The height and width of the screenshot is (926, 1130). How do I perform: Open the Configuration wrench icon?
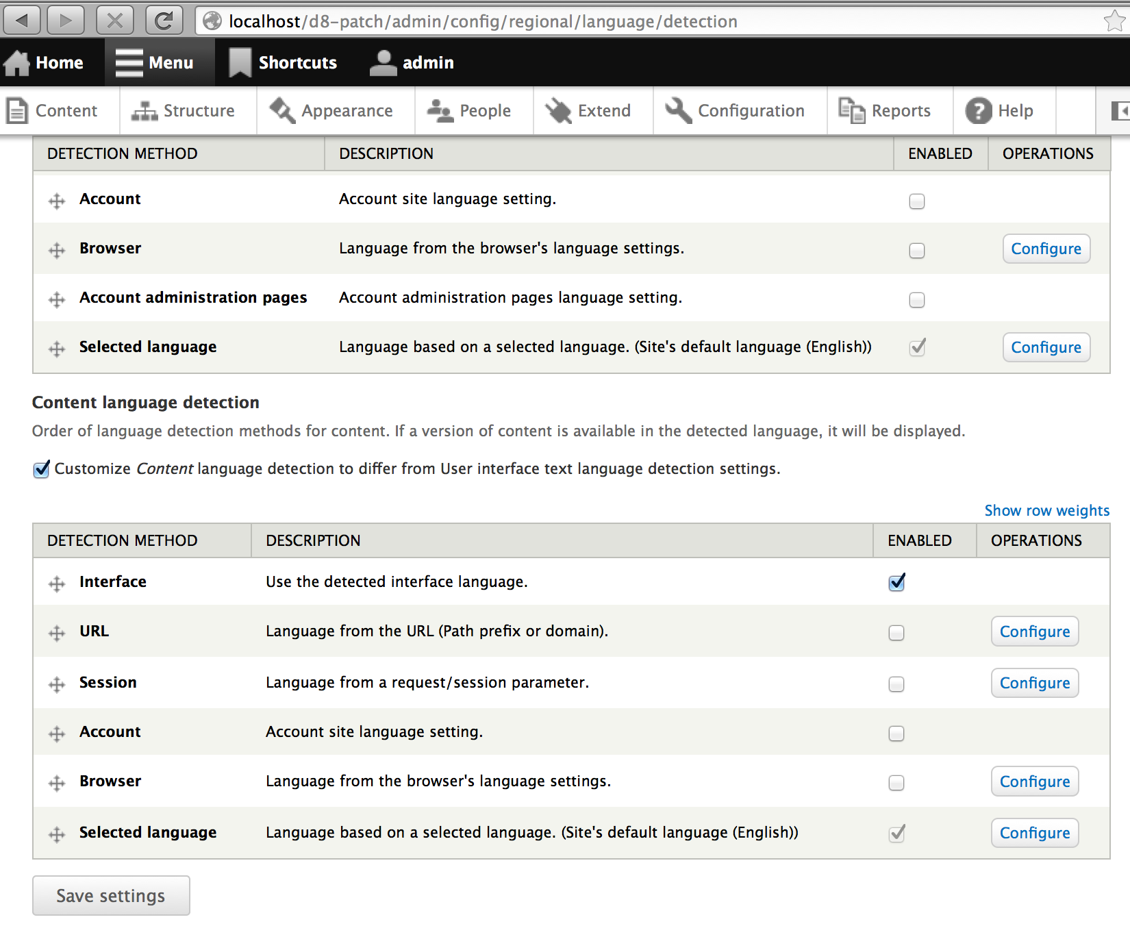[x=677, y=110]
